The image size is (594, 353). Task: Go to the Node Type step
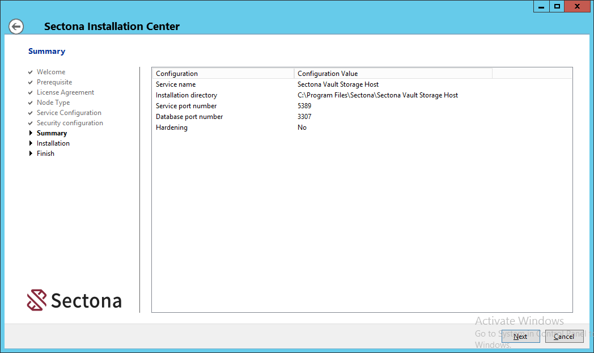(53, 103)
